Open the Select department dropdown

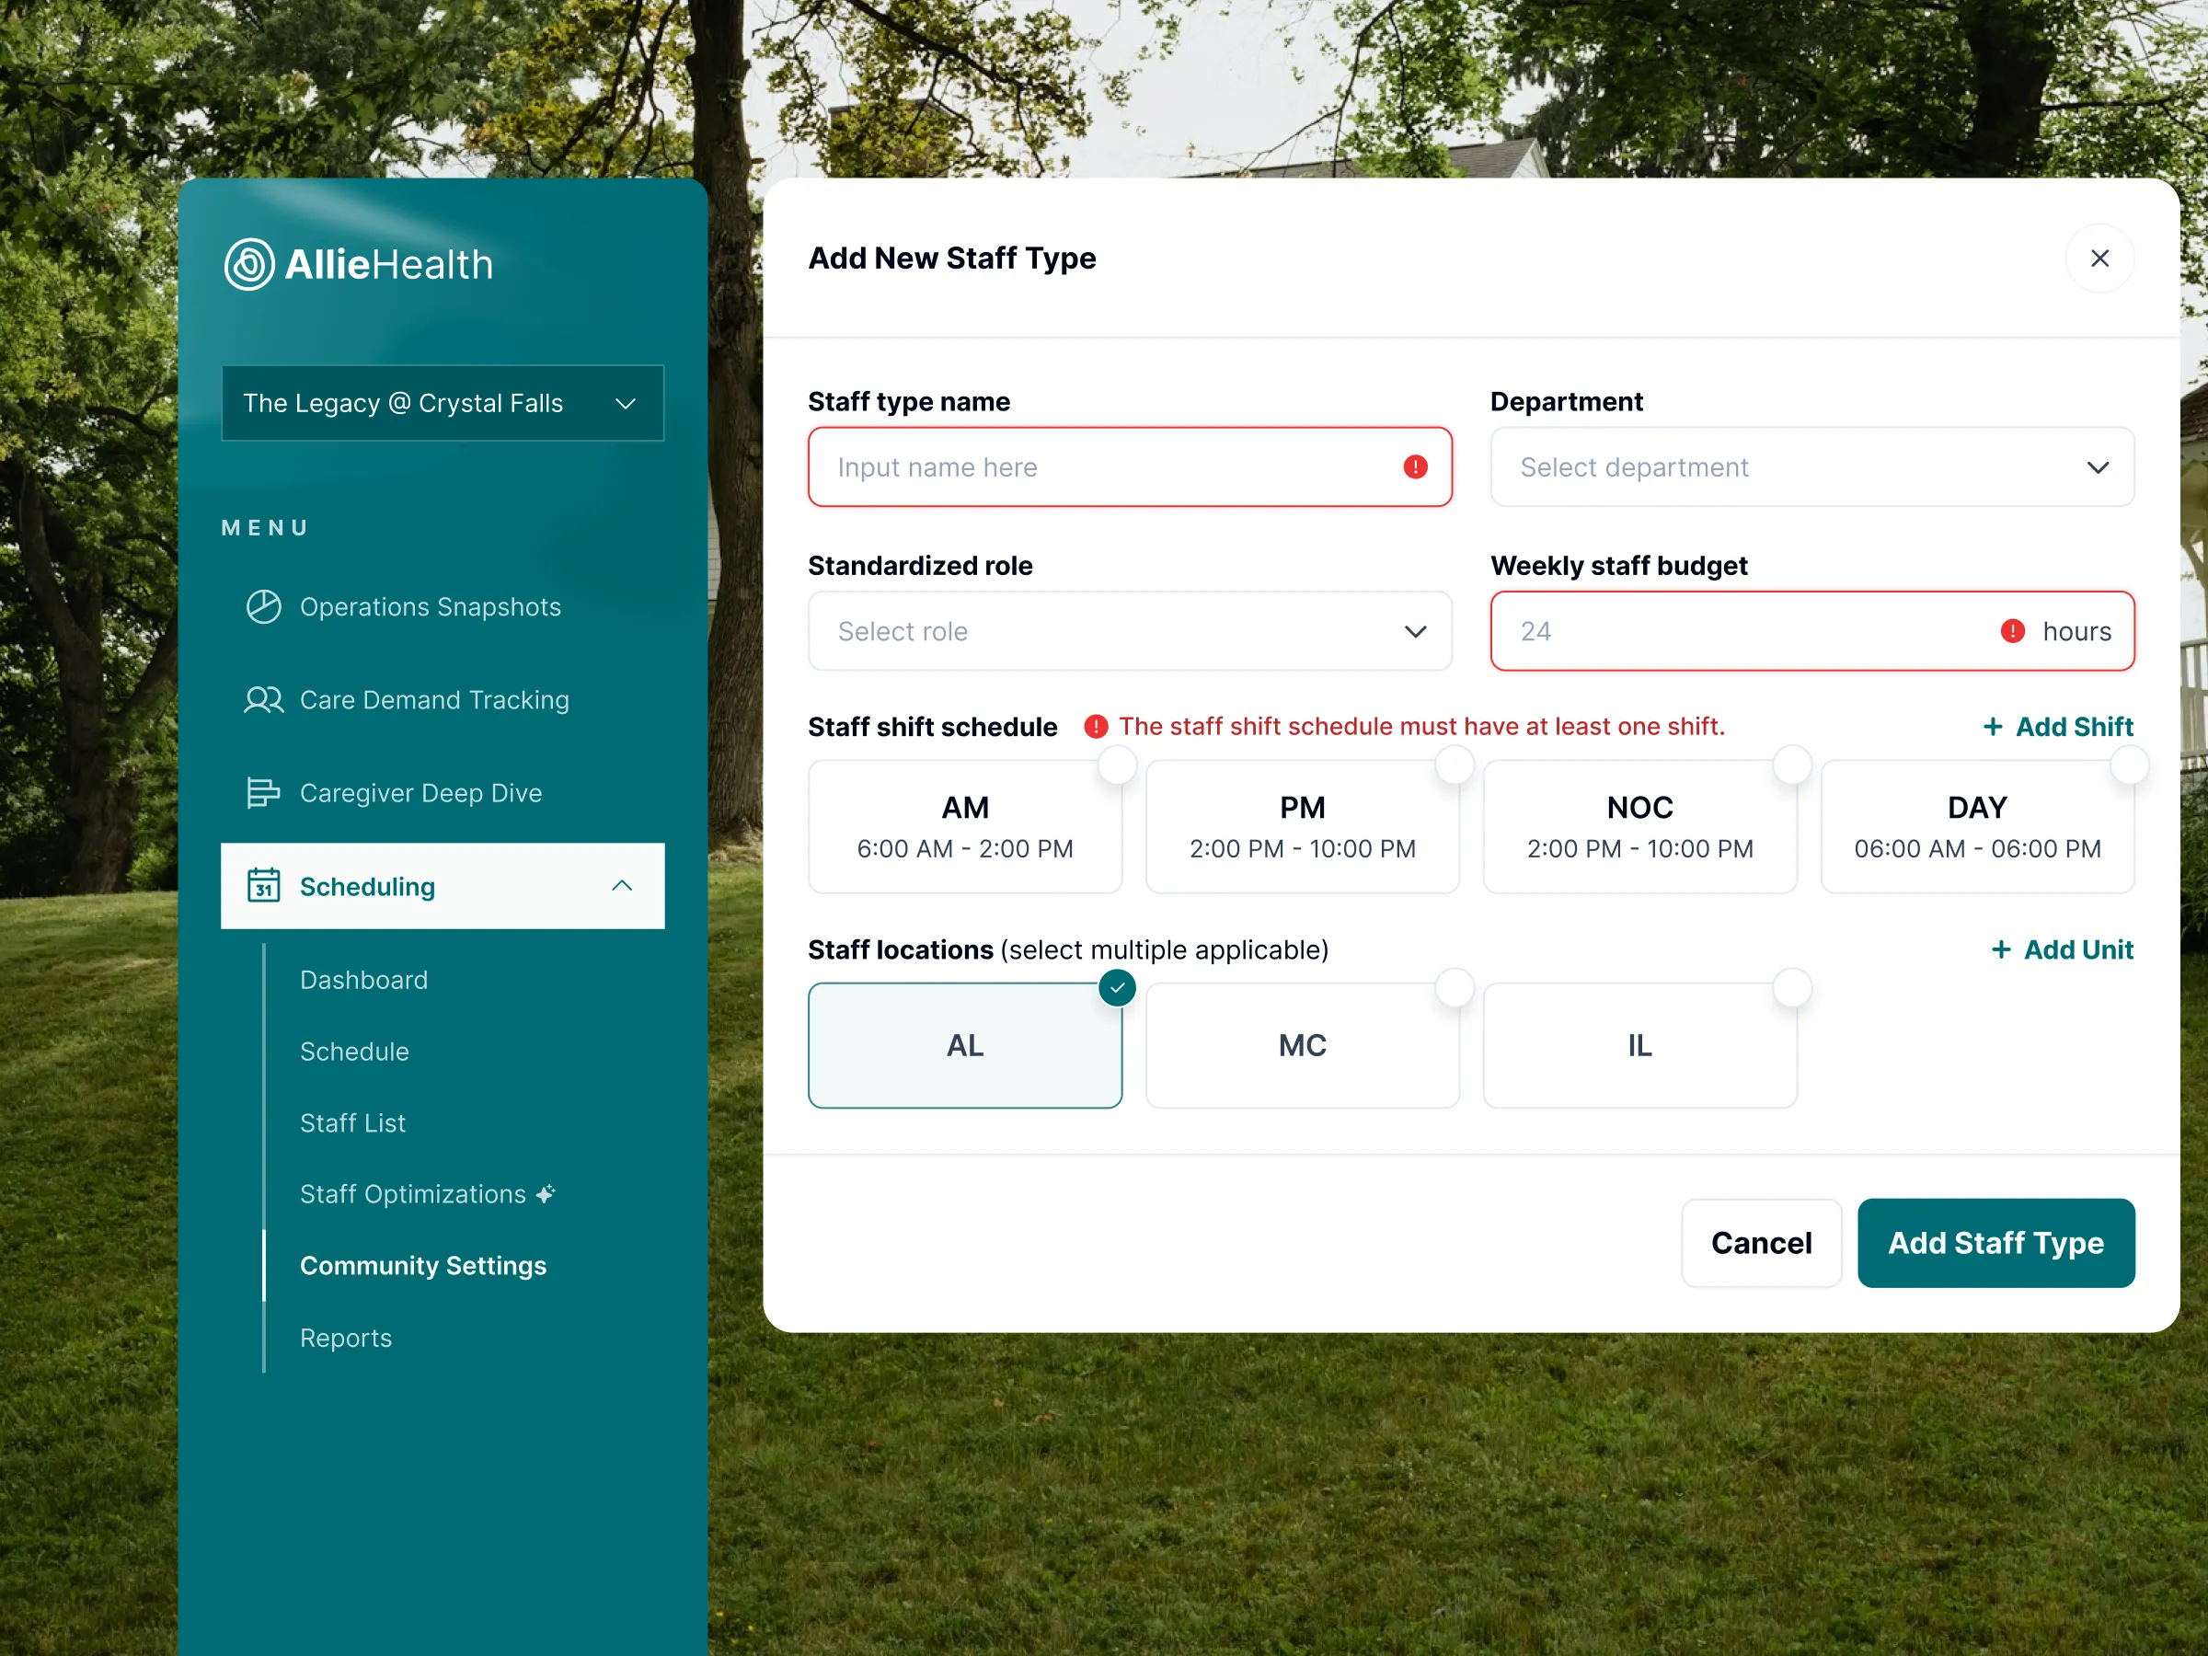[1811, 467]
